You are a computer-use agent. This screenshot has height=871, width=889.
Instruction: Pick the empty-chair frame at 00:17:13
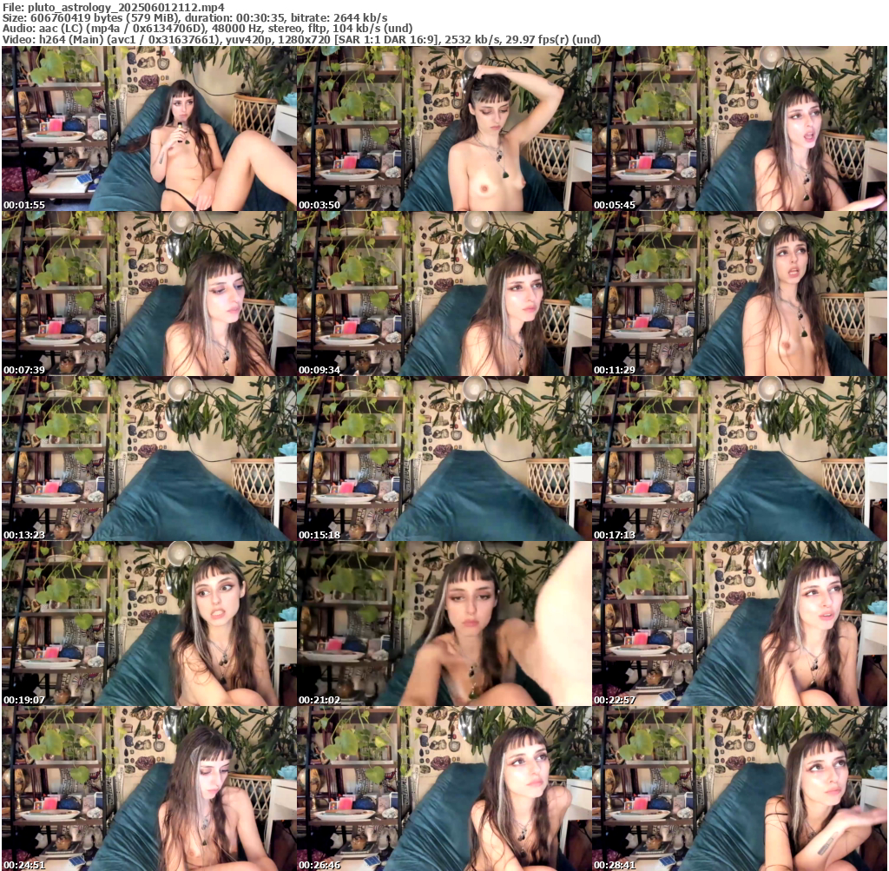740,459
